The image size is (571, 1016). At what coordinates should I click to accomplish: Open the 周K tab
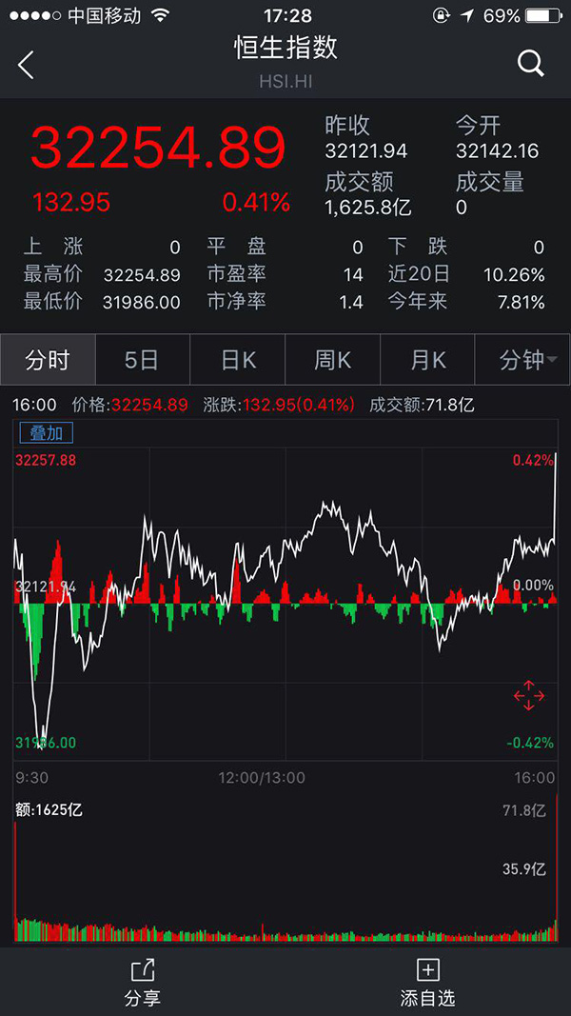click(333, 360)
